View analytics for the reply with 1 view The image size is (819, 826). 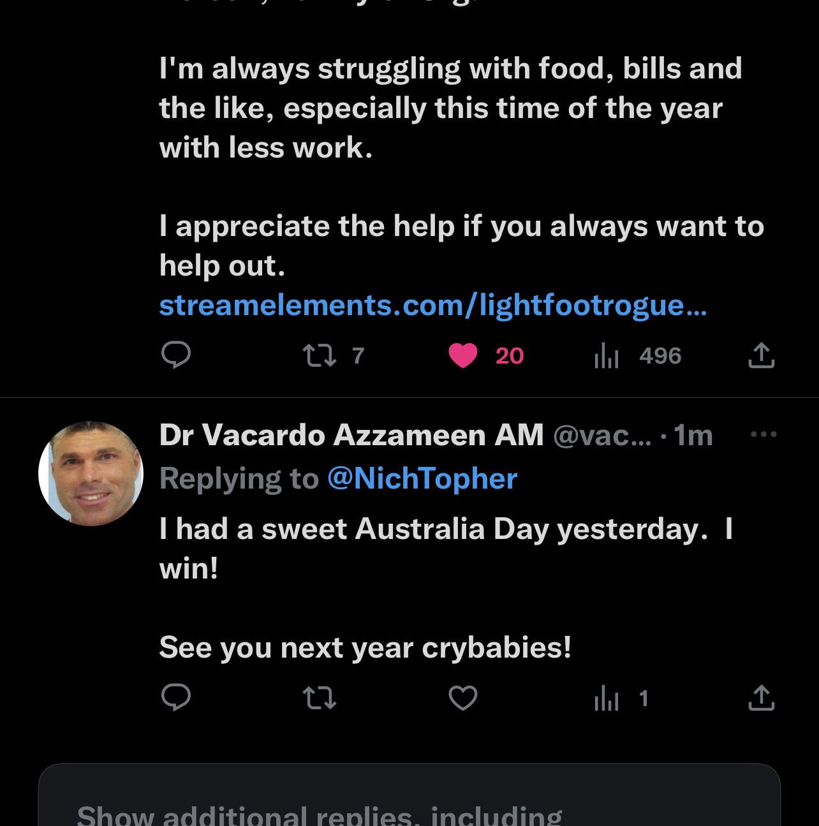point(607,698)
